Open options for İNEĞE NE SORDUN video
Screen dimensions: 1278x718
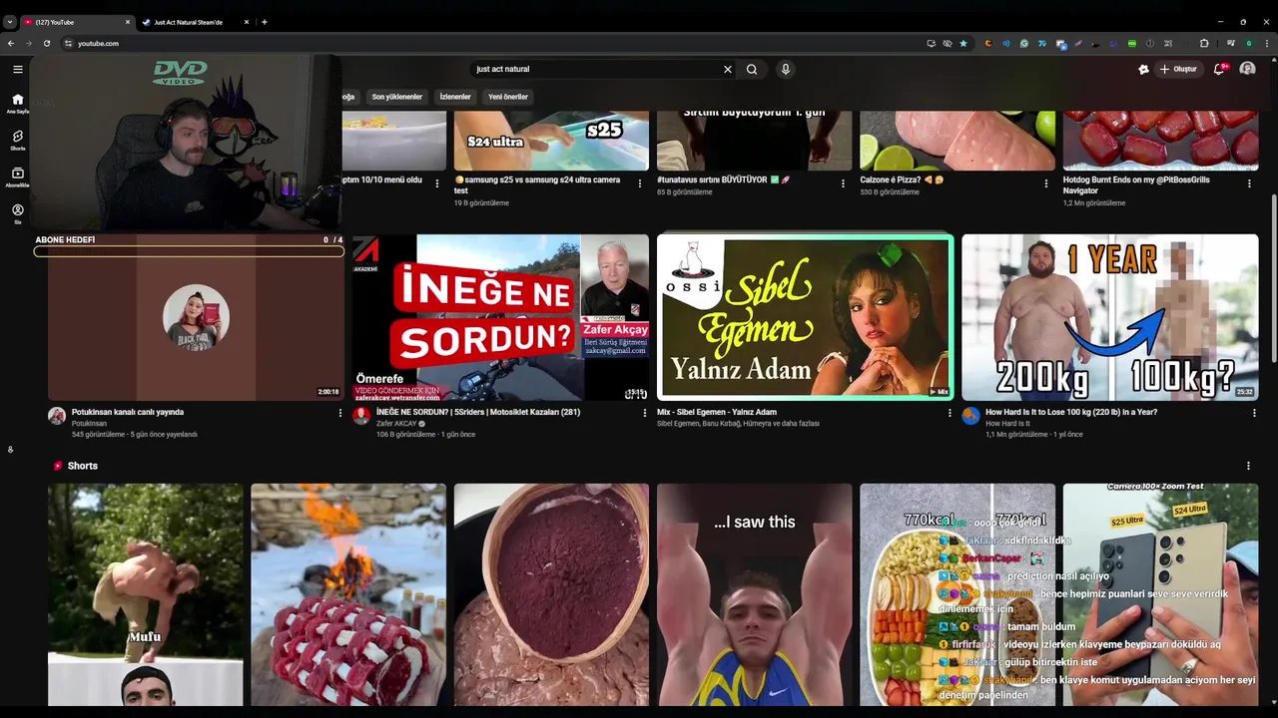point(644,413)
